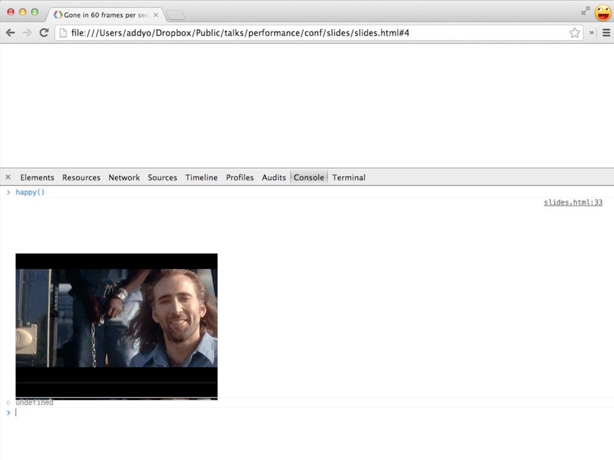
Task: Click the smiley emoji icon at top right
Action: click(603, 13)
